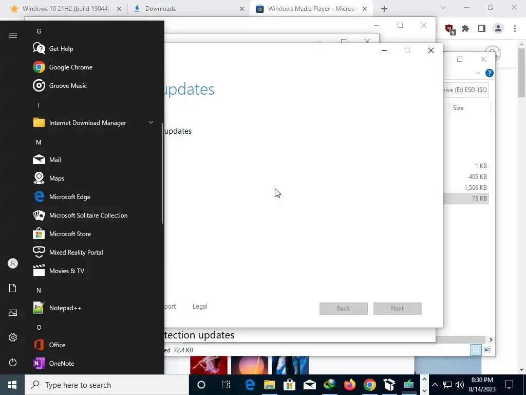Image resolution: width=526 pixels, height=395 pixels.
Task: Open the volume control in system tray
Action: tap(460, 385)
